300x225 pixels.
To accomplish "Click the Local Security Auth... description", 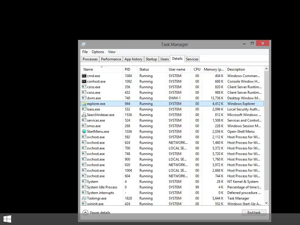I will click(243, 109).
